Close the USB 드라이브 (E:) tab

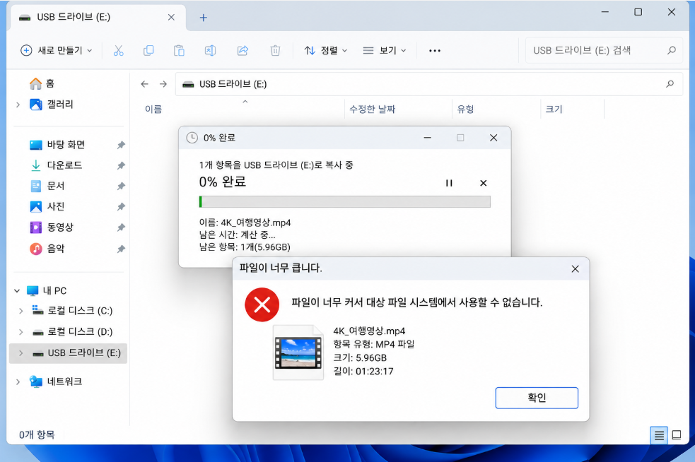tap(171, 17)
